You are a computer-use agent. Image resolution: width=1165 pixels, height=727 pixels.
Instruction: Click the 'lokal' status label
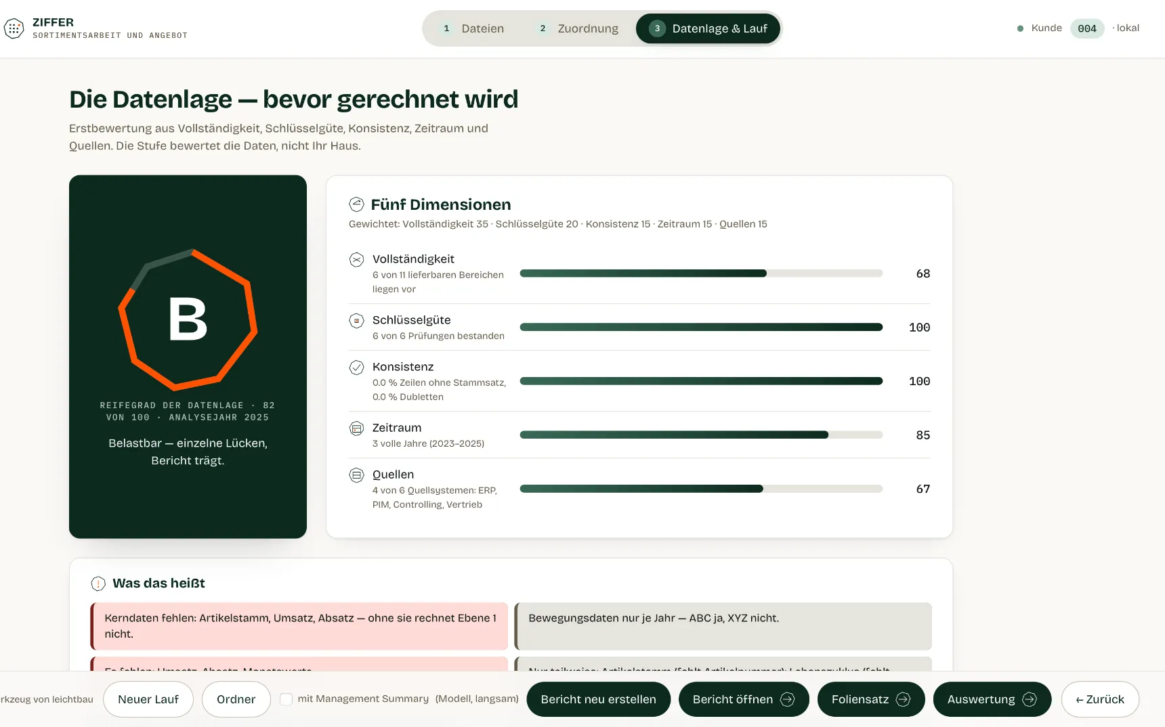click(x=1128, y=28)
